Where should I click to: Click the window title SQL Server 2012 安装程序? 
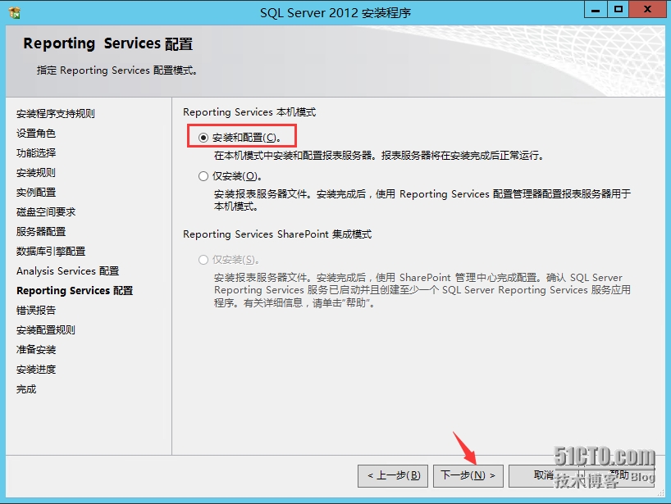(335, 13)
